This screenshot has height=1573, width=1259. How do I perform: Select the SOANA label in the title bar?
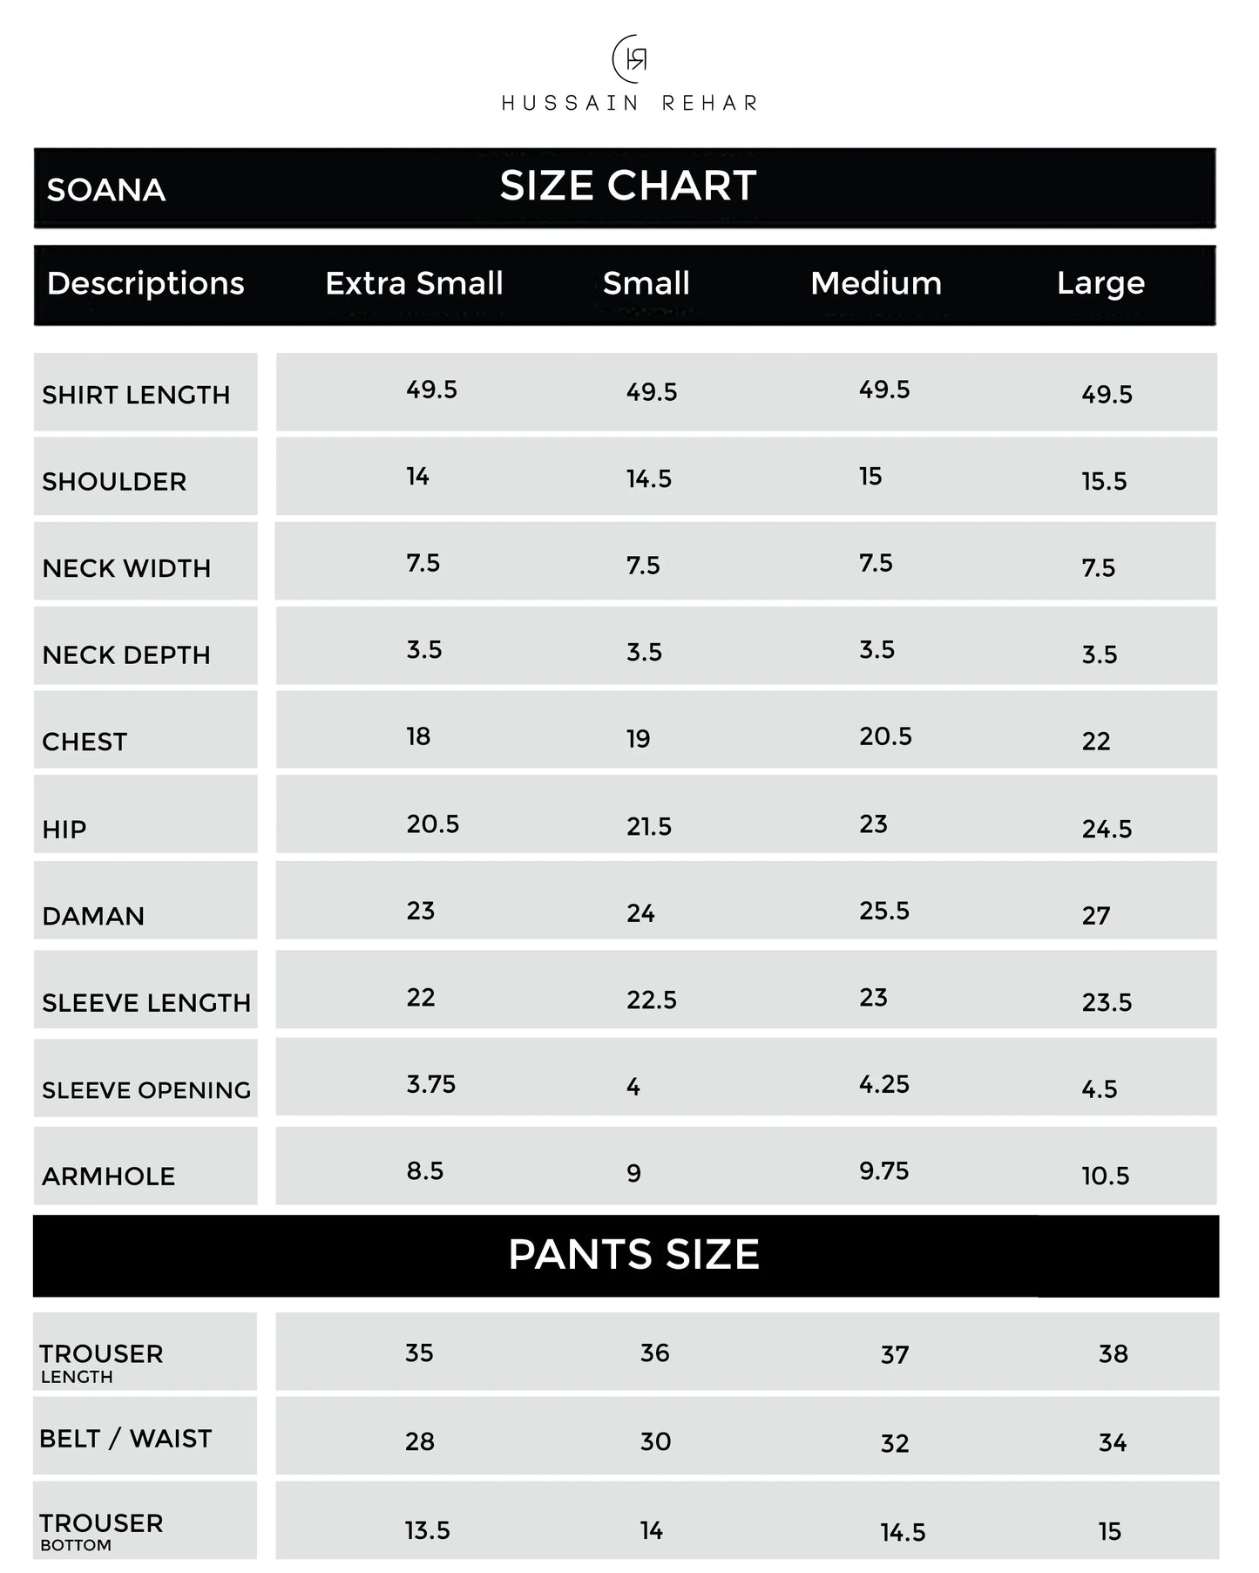106,190
